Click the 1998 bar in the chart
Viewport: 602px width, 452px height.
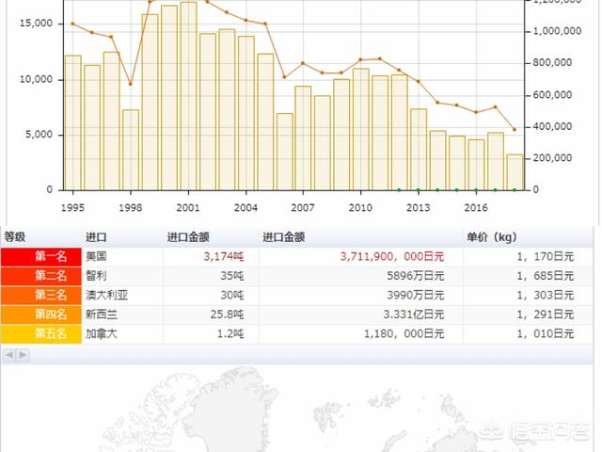131,150
